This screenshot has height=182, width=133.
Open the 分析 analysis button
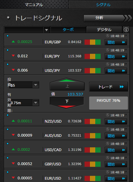pyautogui.click(x=108, y=18)
